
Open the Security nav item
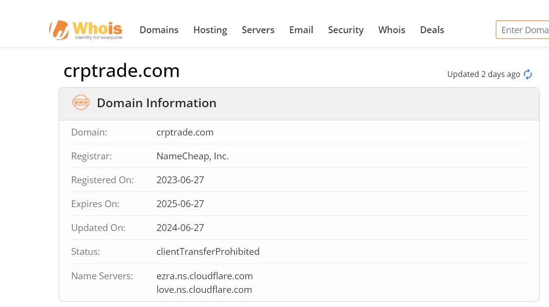point(346,30)
